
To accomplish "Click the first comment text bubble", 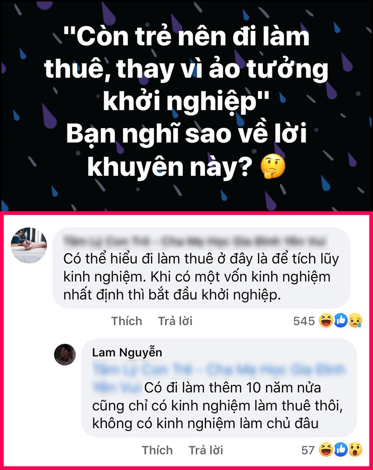I will coord(201,268).
